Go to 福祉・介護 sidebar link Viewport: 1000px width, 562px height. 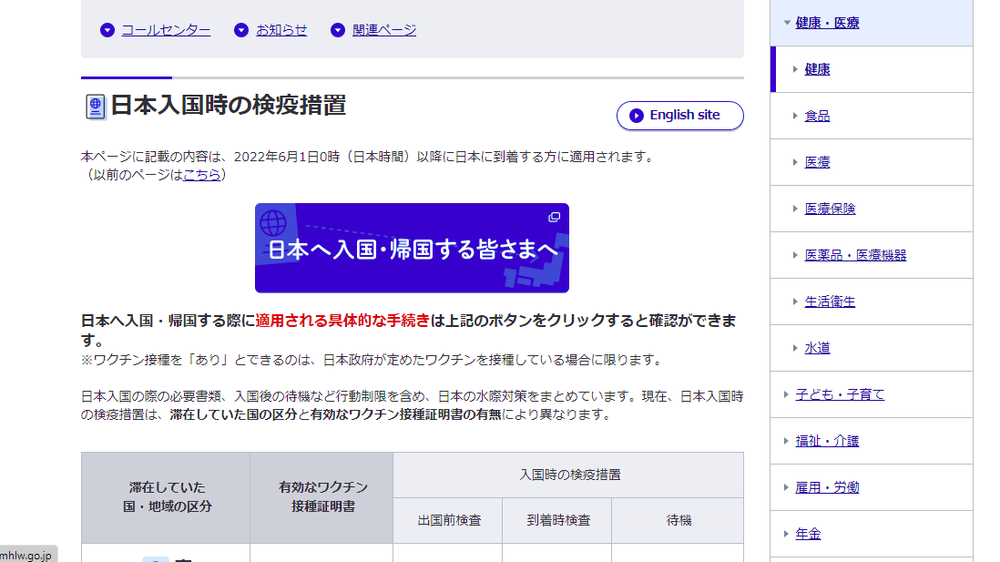pos(827,441)
